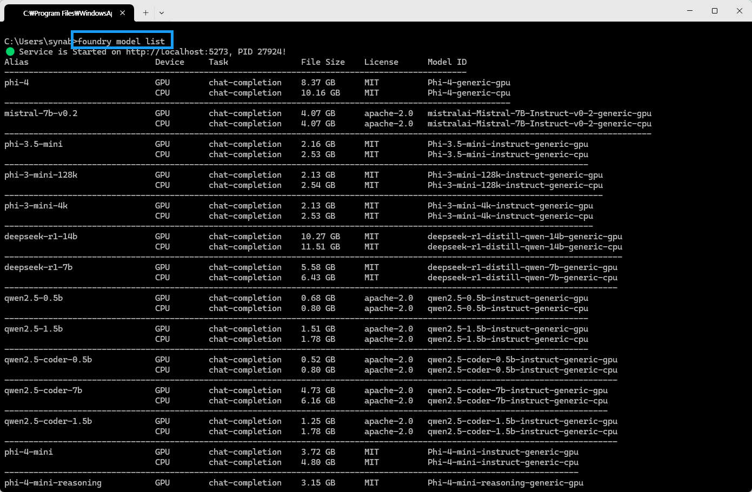
Task: Click the 'Model ID' column header
Action: (447, 62)
